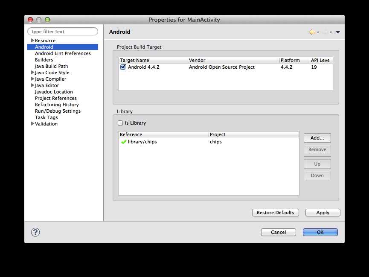
Task: Click Android Open Source Project vendor cell
Action: (222, 67)
